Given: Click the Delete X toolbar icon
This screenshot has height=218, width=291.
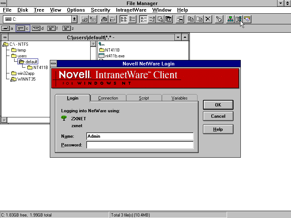Looking at the screenshot, I should click(x=208, y=19).
